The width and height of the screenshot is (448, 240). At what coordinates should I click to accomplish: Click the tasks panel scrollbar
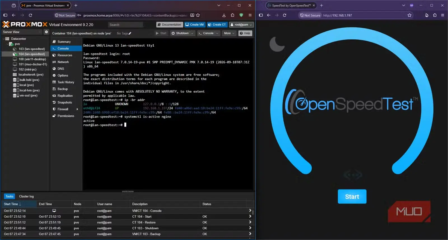[253, 212]
